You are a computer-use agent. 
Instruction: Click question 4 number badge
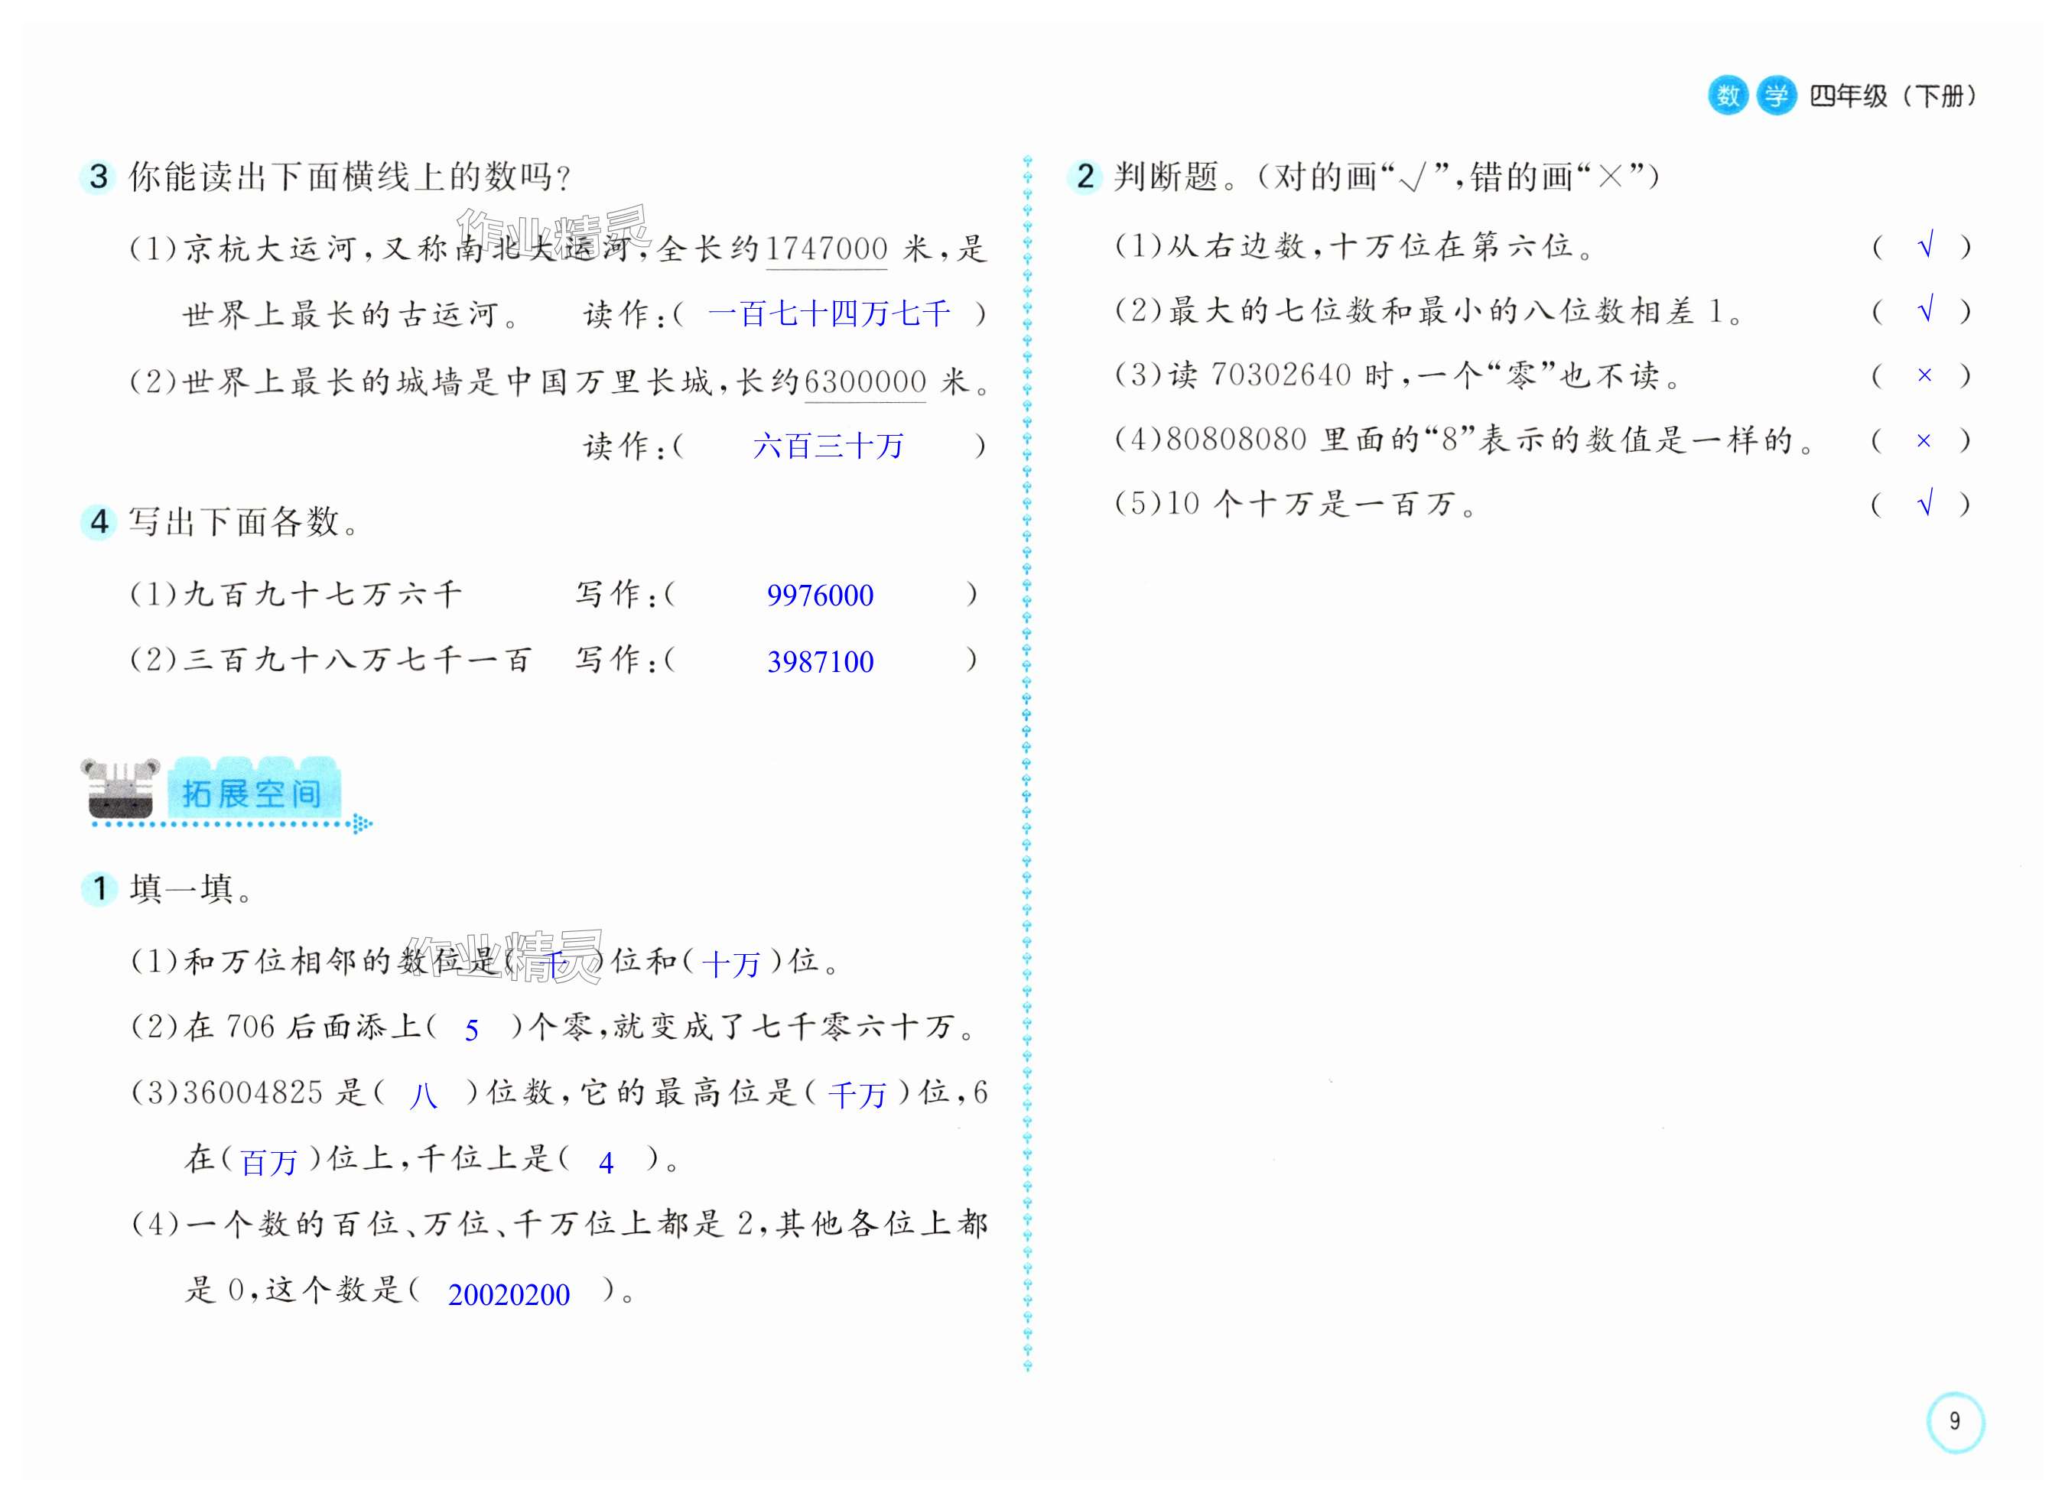[99, 521]
